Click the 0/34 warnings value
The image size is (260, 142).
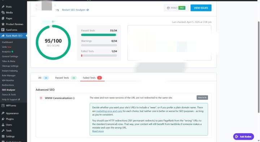click(x=114, y=41)
